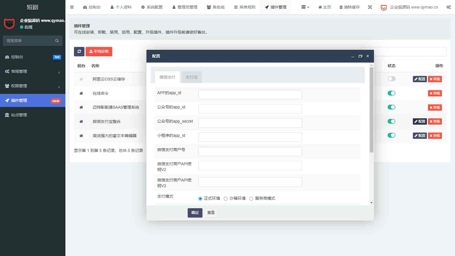
Task: Enable the 阿里云OSS云储存 status switch
Action: point(391,79)
